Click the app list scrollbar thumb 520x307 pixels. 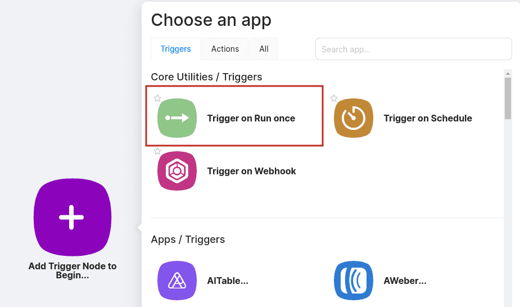tap(508, 98)
